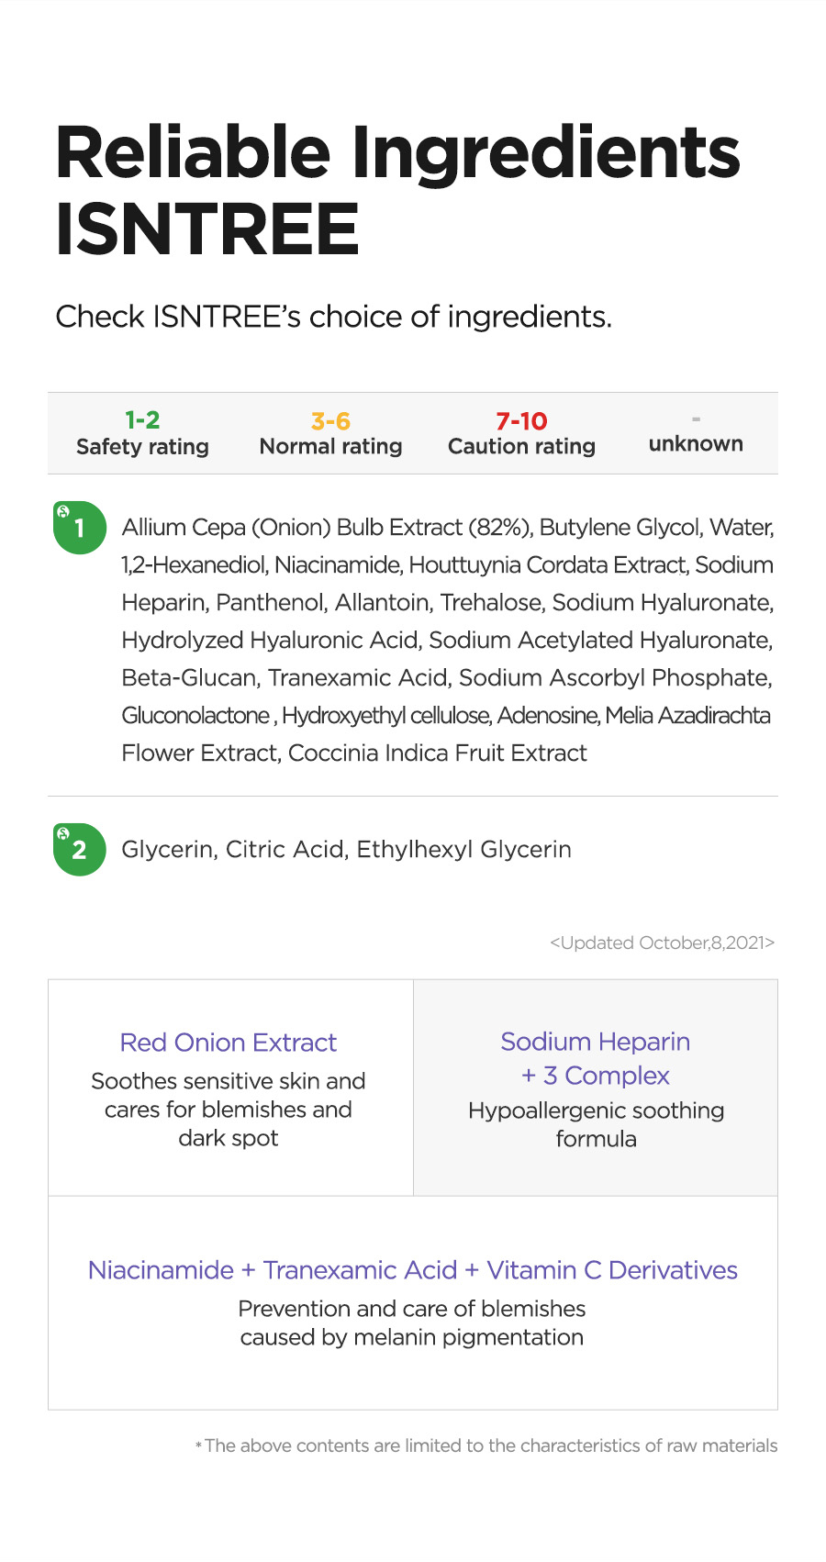
Task: Click 'Check ISNTREE's choice of ingredients' subtitle
Action: pyautogui.click(x=333, y=317)
